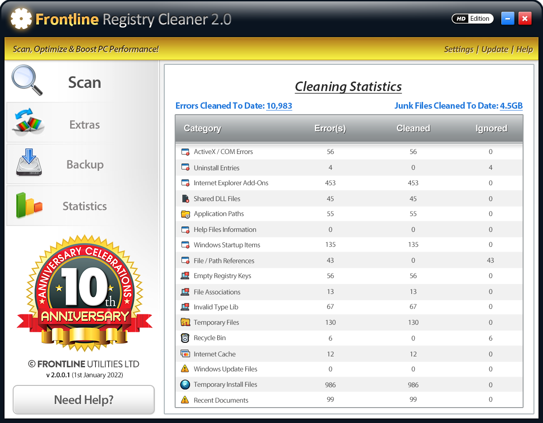Select the Temporary Install Files label

pyautogui.click(x=225, y=385)
